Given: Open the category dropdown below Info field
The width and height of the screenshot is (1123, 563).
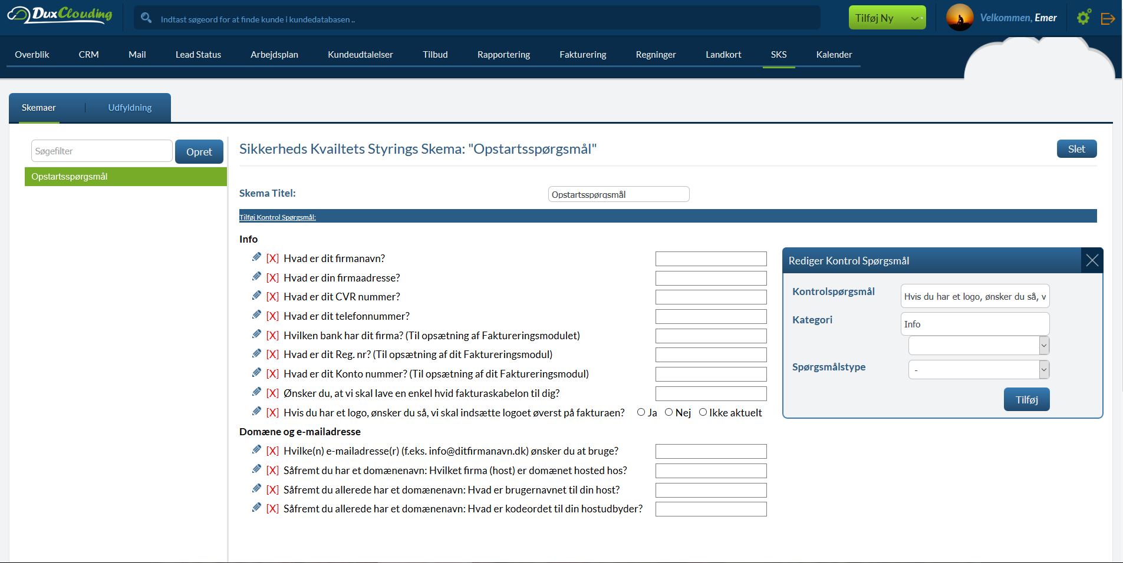Looking at the screenshot, I should tap(979, 345).
